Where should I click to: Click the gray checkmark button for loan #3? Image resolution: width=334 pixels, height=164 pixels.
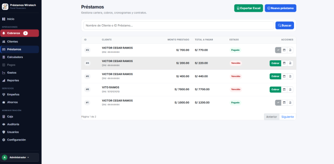[278, 50]
